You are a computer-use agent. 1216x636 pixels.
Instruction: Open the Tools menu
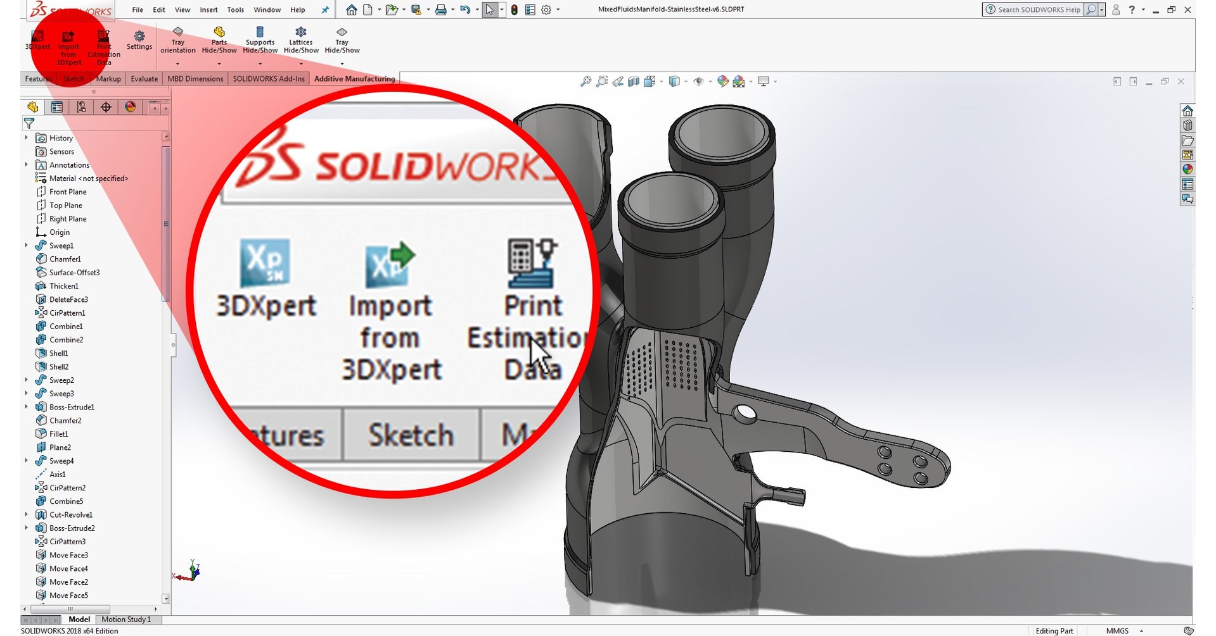[235, 9]
